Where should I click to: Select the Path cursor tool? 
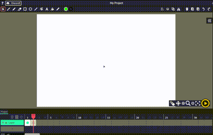coord(41,9)
